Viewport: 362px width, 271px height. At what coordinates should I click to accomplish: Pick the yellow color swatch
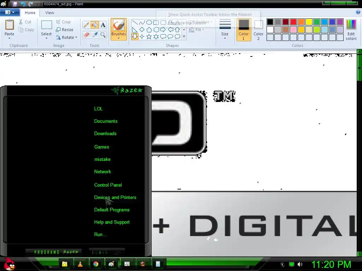(x=309, y=22)
